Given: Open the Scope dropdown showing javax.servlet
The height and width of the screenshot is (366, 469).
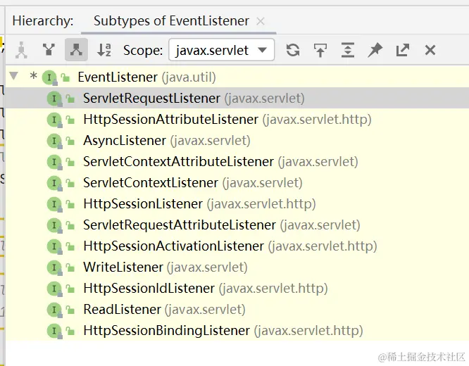Looking at the screenshot, I should pos(222,49).
